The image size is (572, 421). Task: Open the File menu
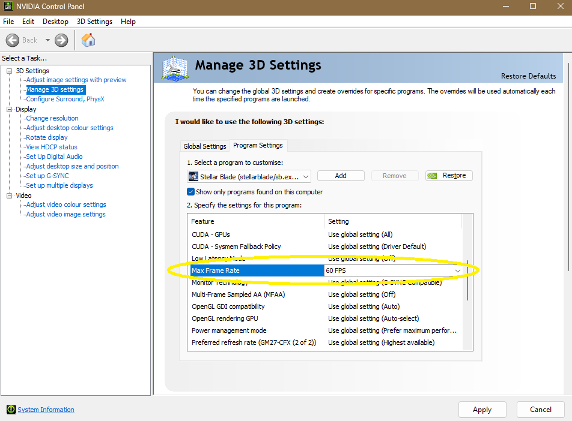tap(8, 22)
